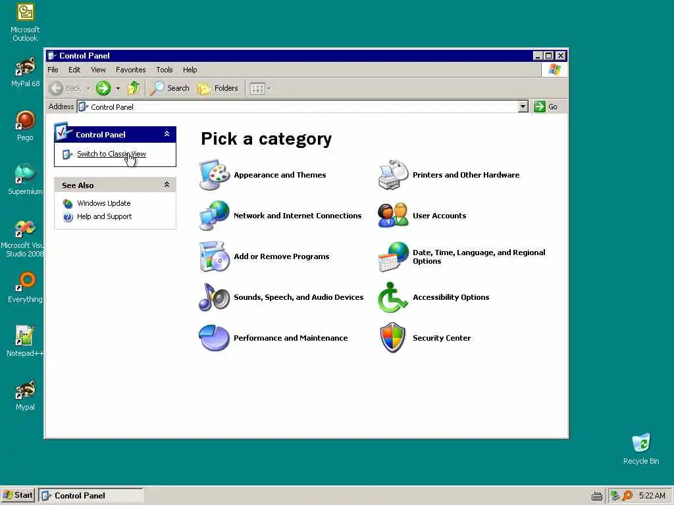Open Date, Time, Language, Regional icon
This screenshot has height=505, width=674.
[393, 256]
